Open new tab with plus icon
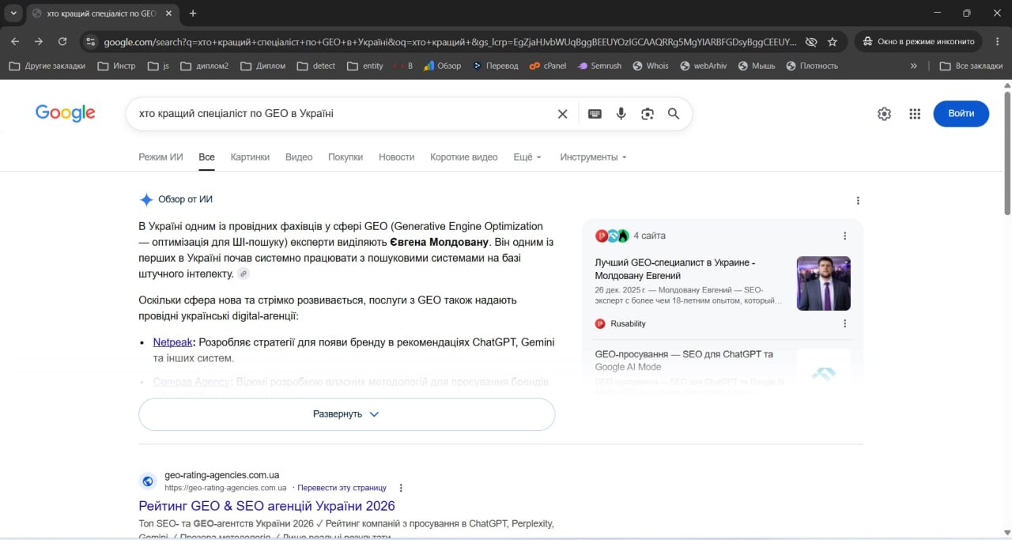 point(193,13)
